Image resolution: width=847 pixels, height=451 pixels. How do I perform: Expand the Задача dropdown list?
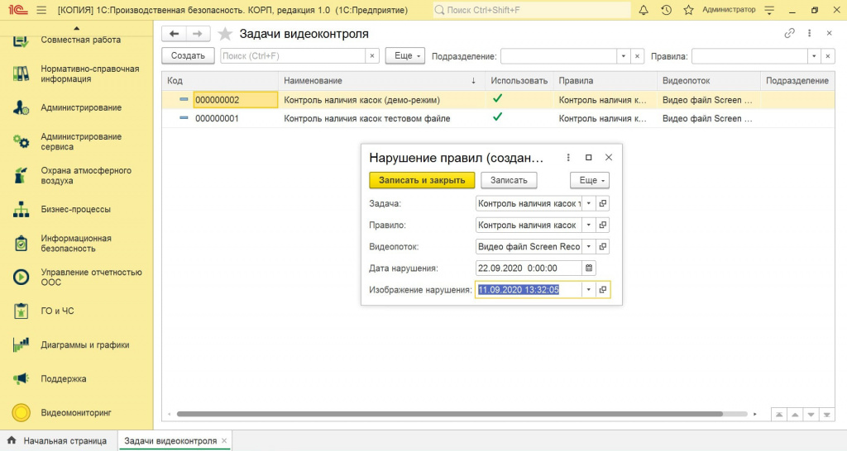[589, 203]
